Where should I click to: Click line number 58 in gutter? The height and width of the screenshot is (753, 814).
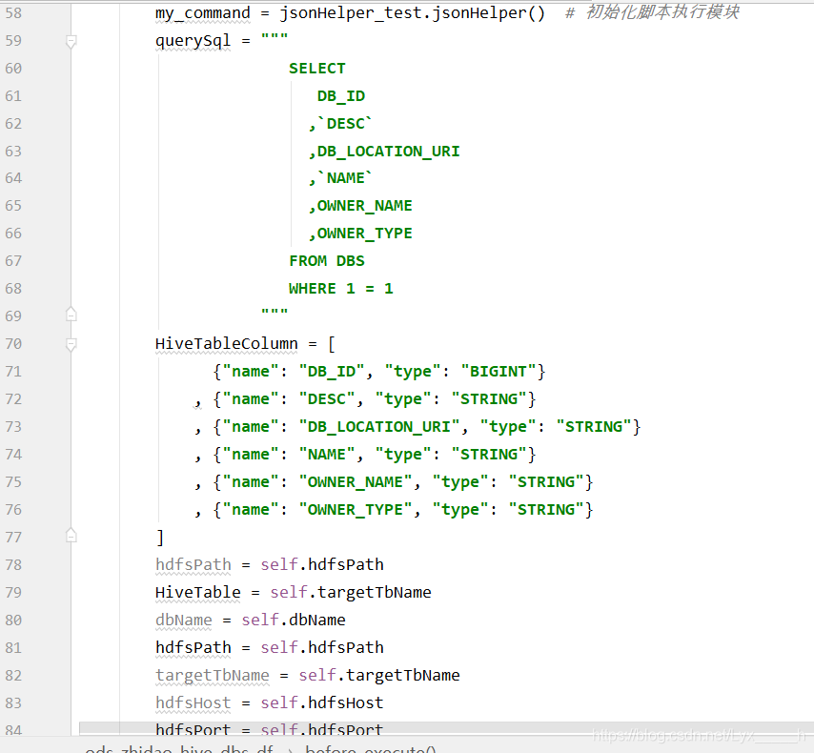click(13, 13)
